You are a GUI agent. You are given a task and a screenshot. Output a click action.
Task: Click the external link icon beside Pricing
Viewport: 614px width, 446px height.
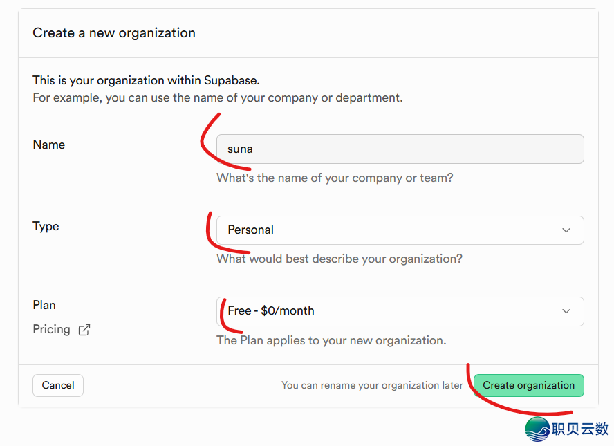point(84,330)
